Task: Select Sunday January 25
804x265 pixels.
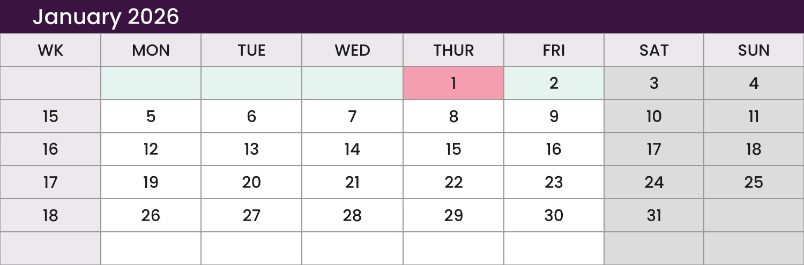Action: pyautogui.click(x=754, y=183)
